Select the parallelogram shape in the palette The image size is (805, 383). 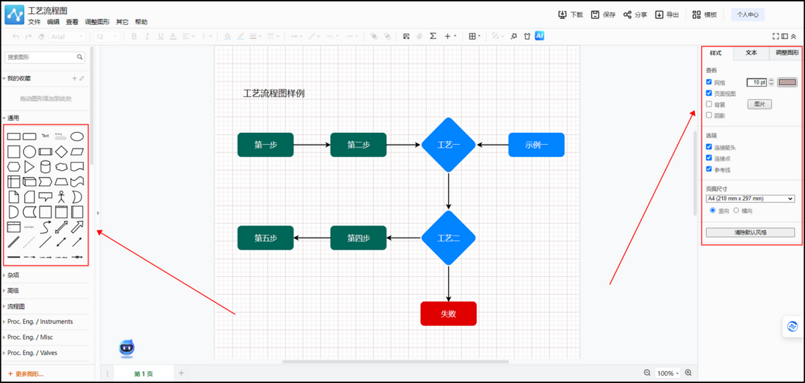point(77,152)
